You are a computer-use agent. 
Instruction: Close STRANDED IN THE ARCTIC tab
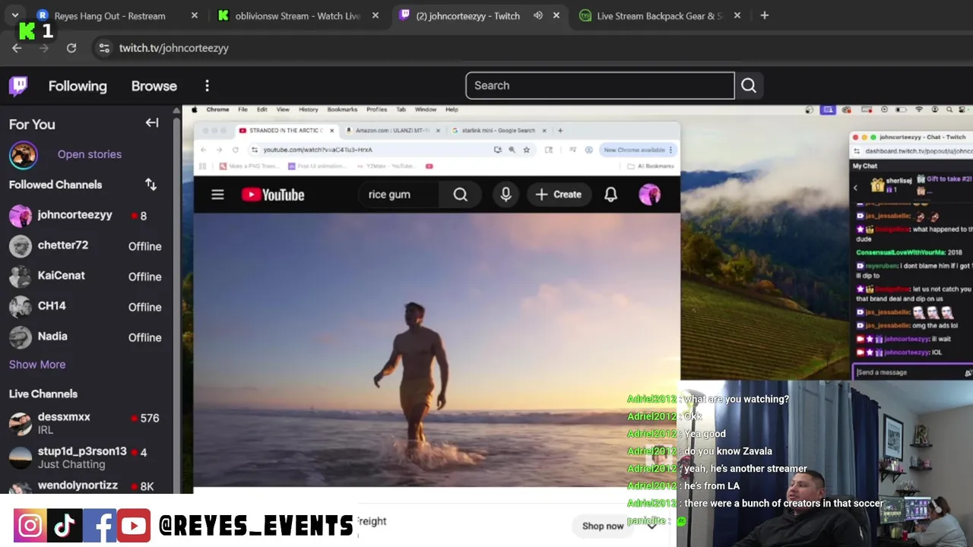click(331, 131)
